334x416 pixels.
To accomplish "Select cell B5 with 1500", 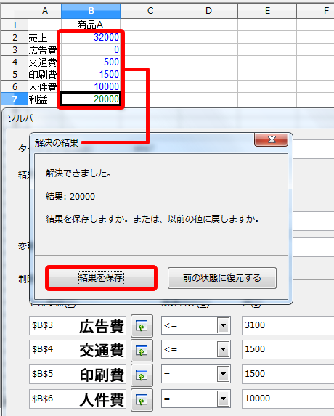I will tap(91, 74).
